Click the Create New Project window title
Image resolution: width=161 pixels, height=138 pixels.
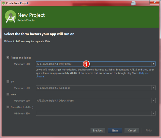click(17, 3)
